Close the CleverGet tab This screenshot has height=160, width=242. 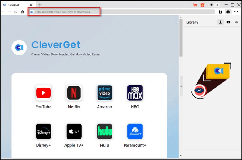click(x=31, y=5)
